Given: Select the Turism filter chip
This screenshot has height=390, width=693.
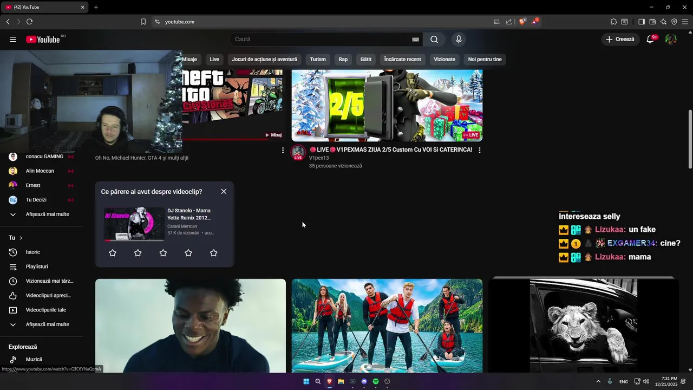Looking at the screenshot, I should click(318, 59).
